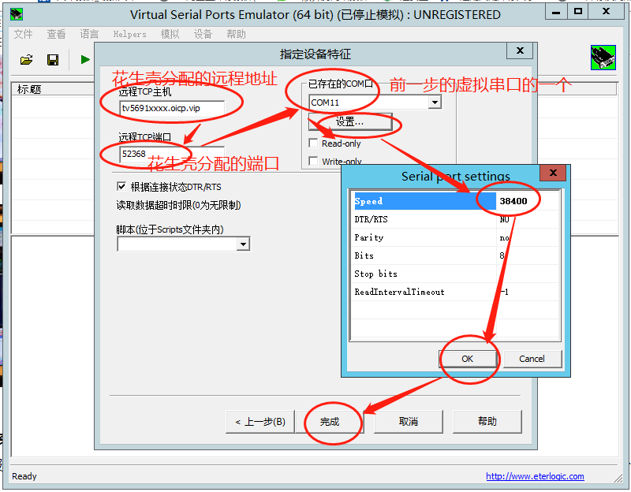Maximize the Virtual Serial Ports Emulator window
Viewport: 631px width, 492px height.
tap(578, 12)
